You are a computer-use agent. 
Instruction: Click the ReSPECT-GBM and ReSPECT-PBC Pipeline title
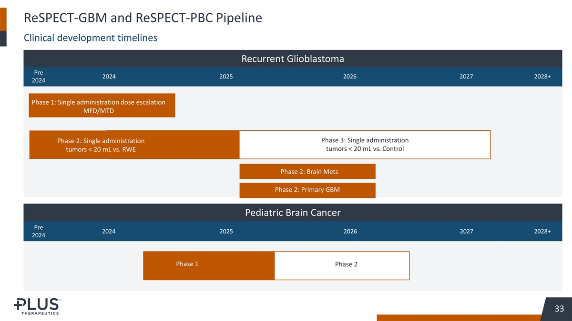point(143,18)
